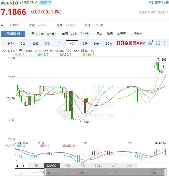
Task: Click the 7.1700 low price annotation
Action: click(x=84, y=122)
